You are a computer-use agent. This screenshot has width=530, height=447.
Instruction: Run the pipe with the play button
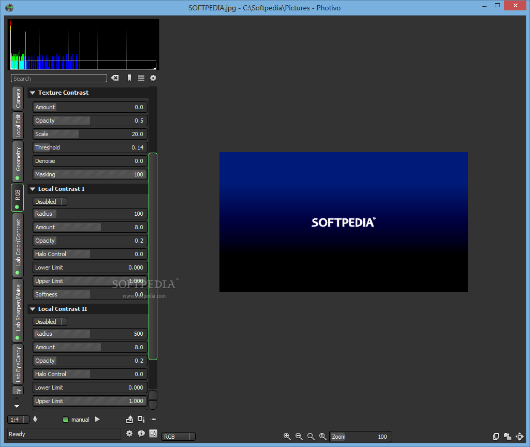97,419
